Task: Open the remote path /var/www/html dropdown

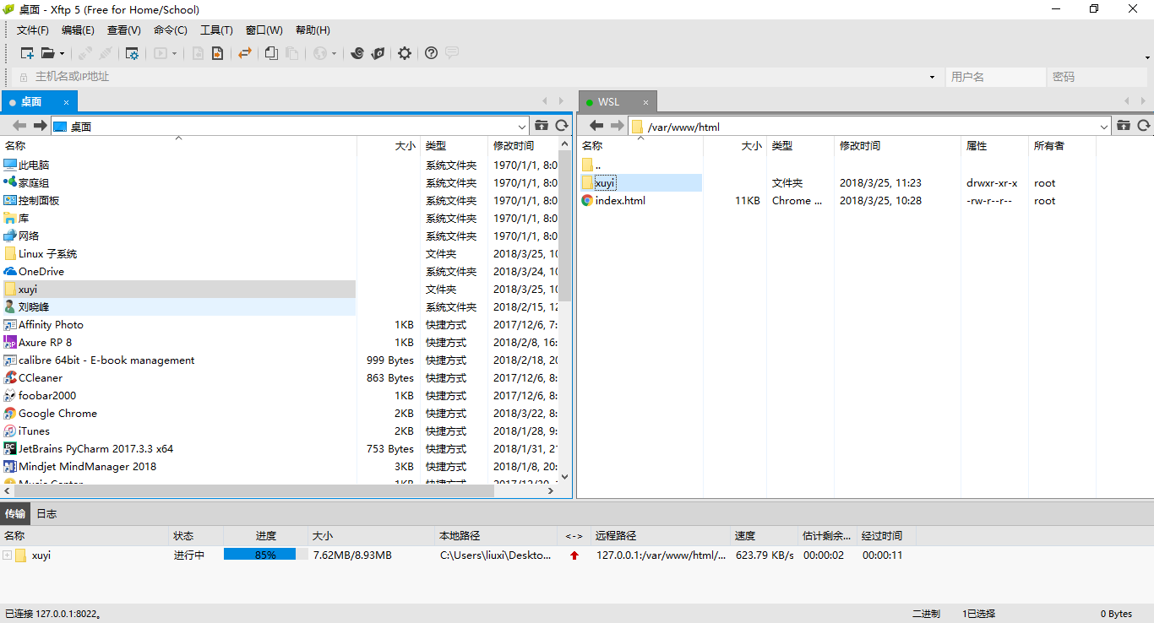Action: coord(1103,127)
